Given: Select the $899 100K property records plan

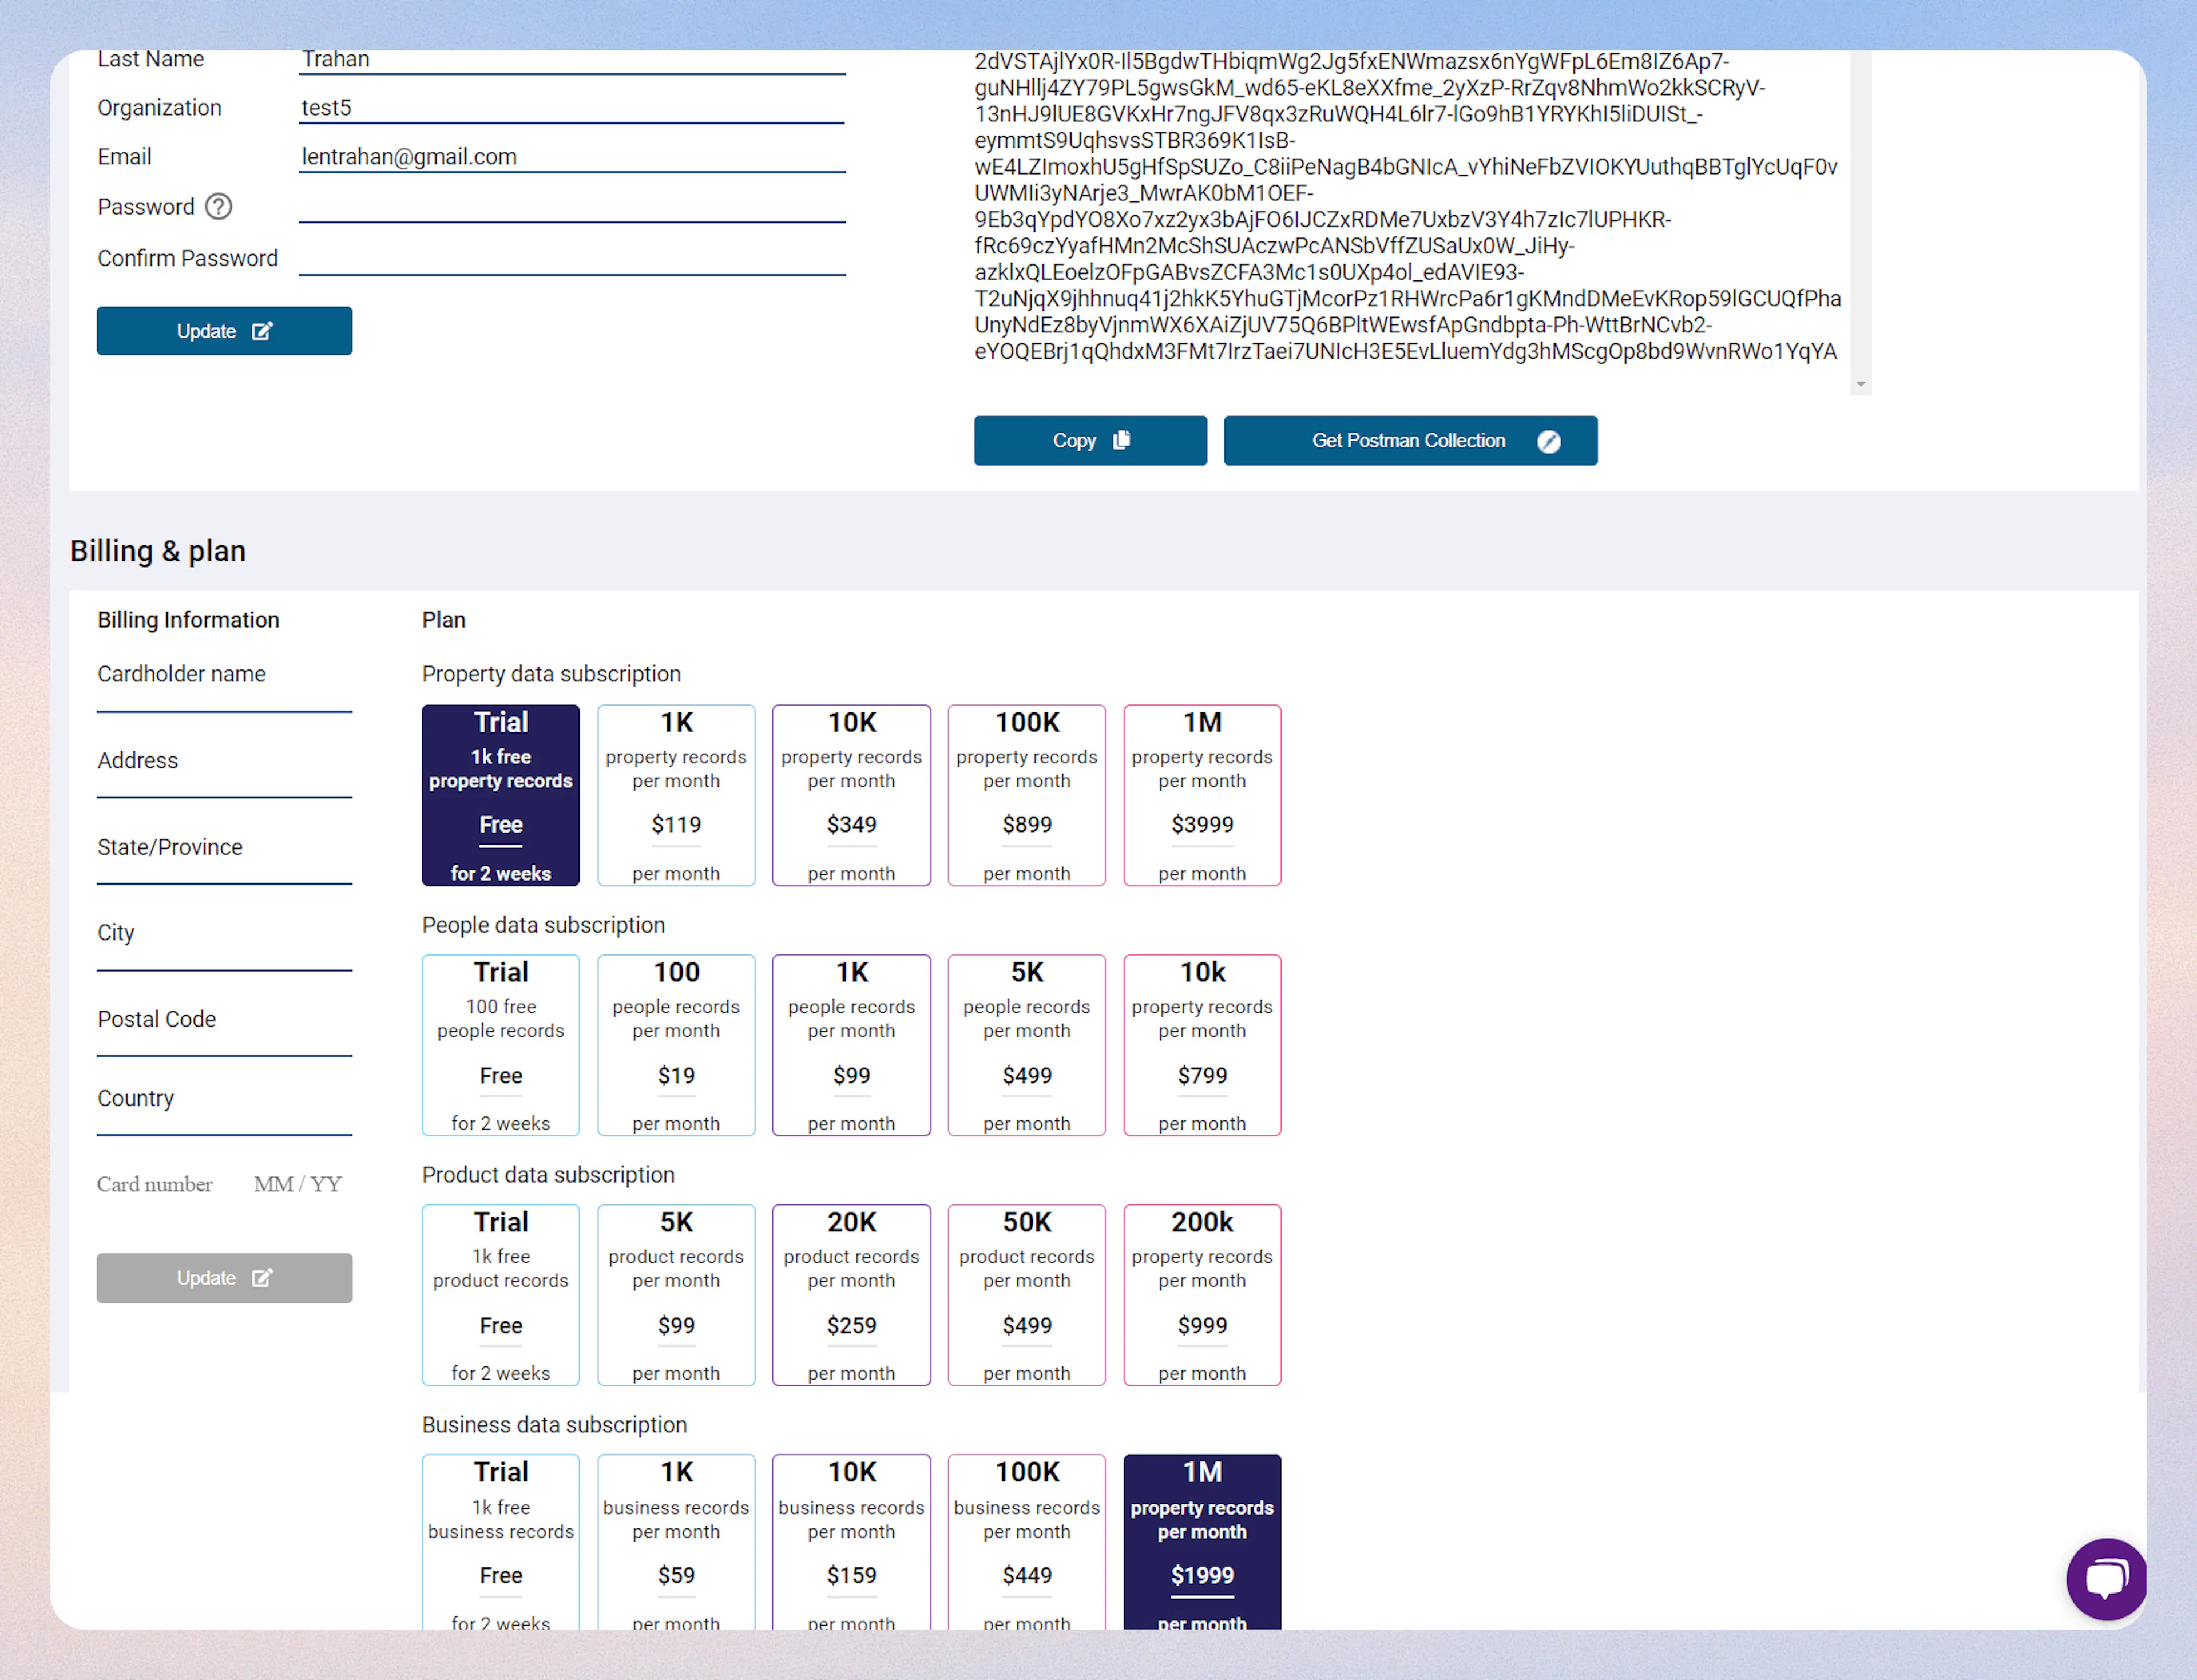Looking at the screenshot, I should pyautogui.click(x=1026, y=795).
